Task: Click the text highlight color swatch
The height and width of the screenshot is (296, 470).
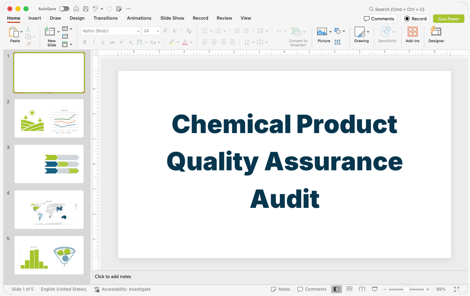Action: (x=172, y=42)
